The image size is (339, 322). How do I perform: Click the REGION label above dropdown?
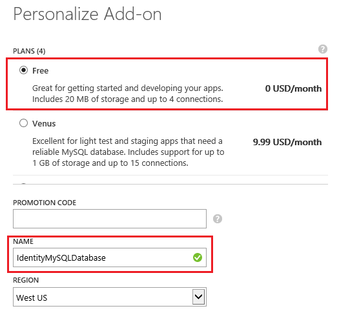26,280
